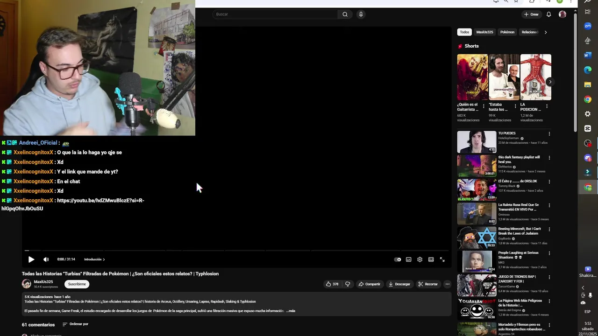This screenshot has height=336, width=598.
Task: Open options for 'LA POSICION' short
Action: tap(547, 106)
